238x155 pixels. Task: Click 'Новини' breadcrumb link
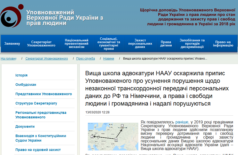click(109, 59)
